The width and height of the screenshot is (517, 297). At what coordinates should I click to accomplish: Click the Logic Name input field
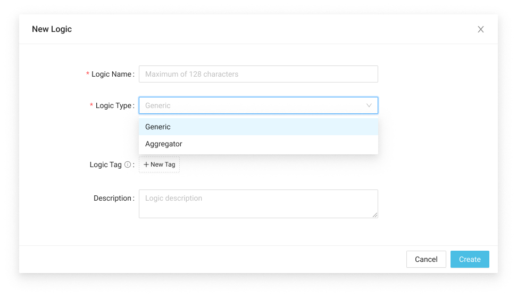click(258, 74)
